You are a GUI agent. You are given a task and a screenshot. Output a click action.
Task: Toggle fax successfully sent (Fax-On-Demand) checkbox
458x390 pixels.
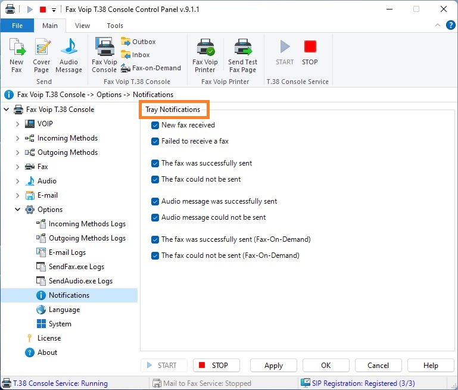tap(155, 240)
